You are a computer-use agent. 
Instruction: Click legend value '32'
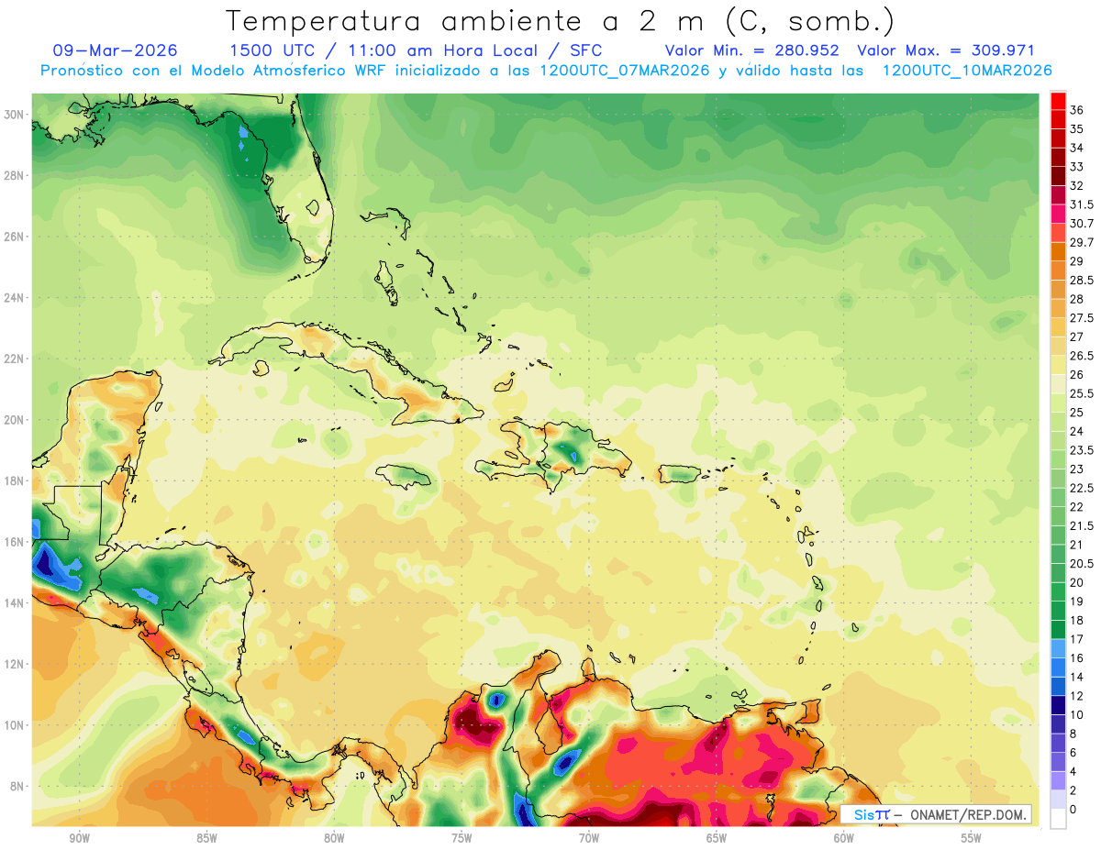point(1077,186)
